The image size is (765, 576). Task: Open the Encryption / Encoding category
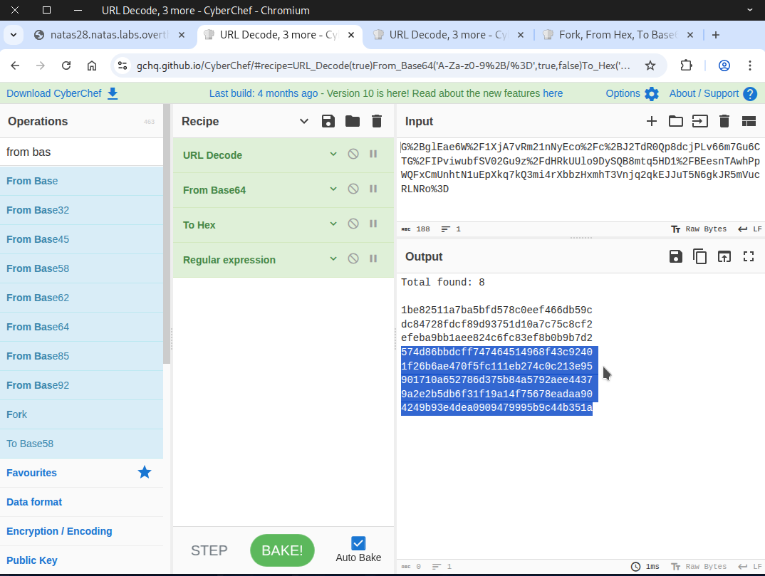tap(59, 531)
